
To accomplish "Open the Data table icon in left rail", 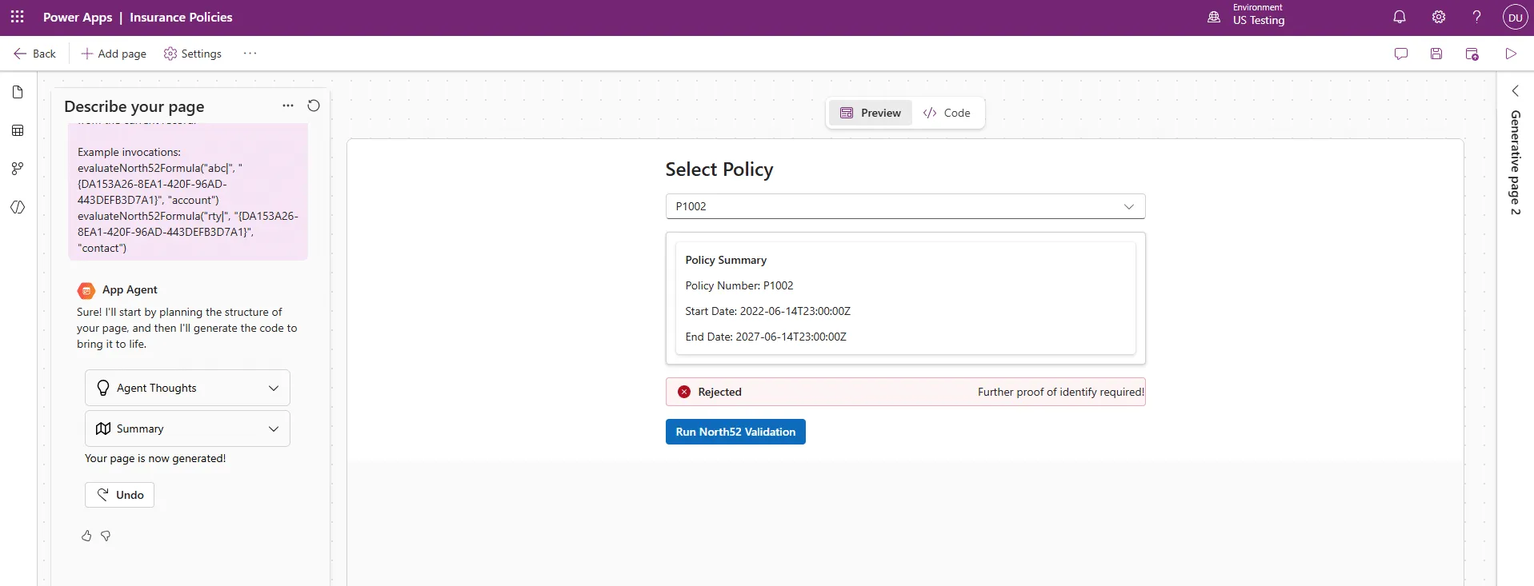I will point(18,130).
